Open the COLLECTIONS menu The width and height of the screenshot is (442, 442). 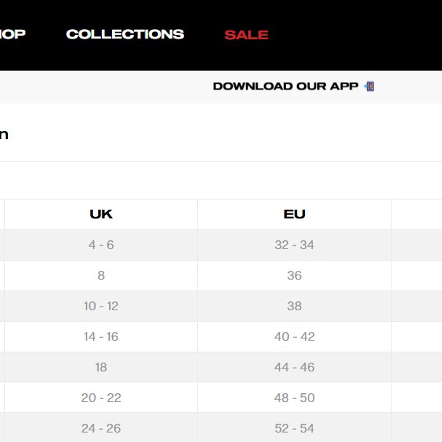pyautogui.click(x=125, y=35)
